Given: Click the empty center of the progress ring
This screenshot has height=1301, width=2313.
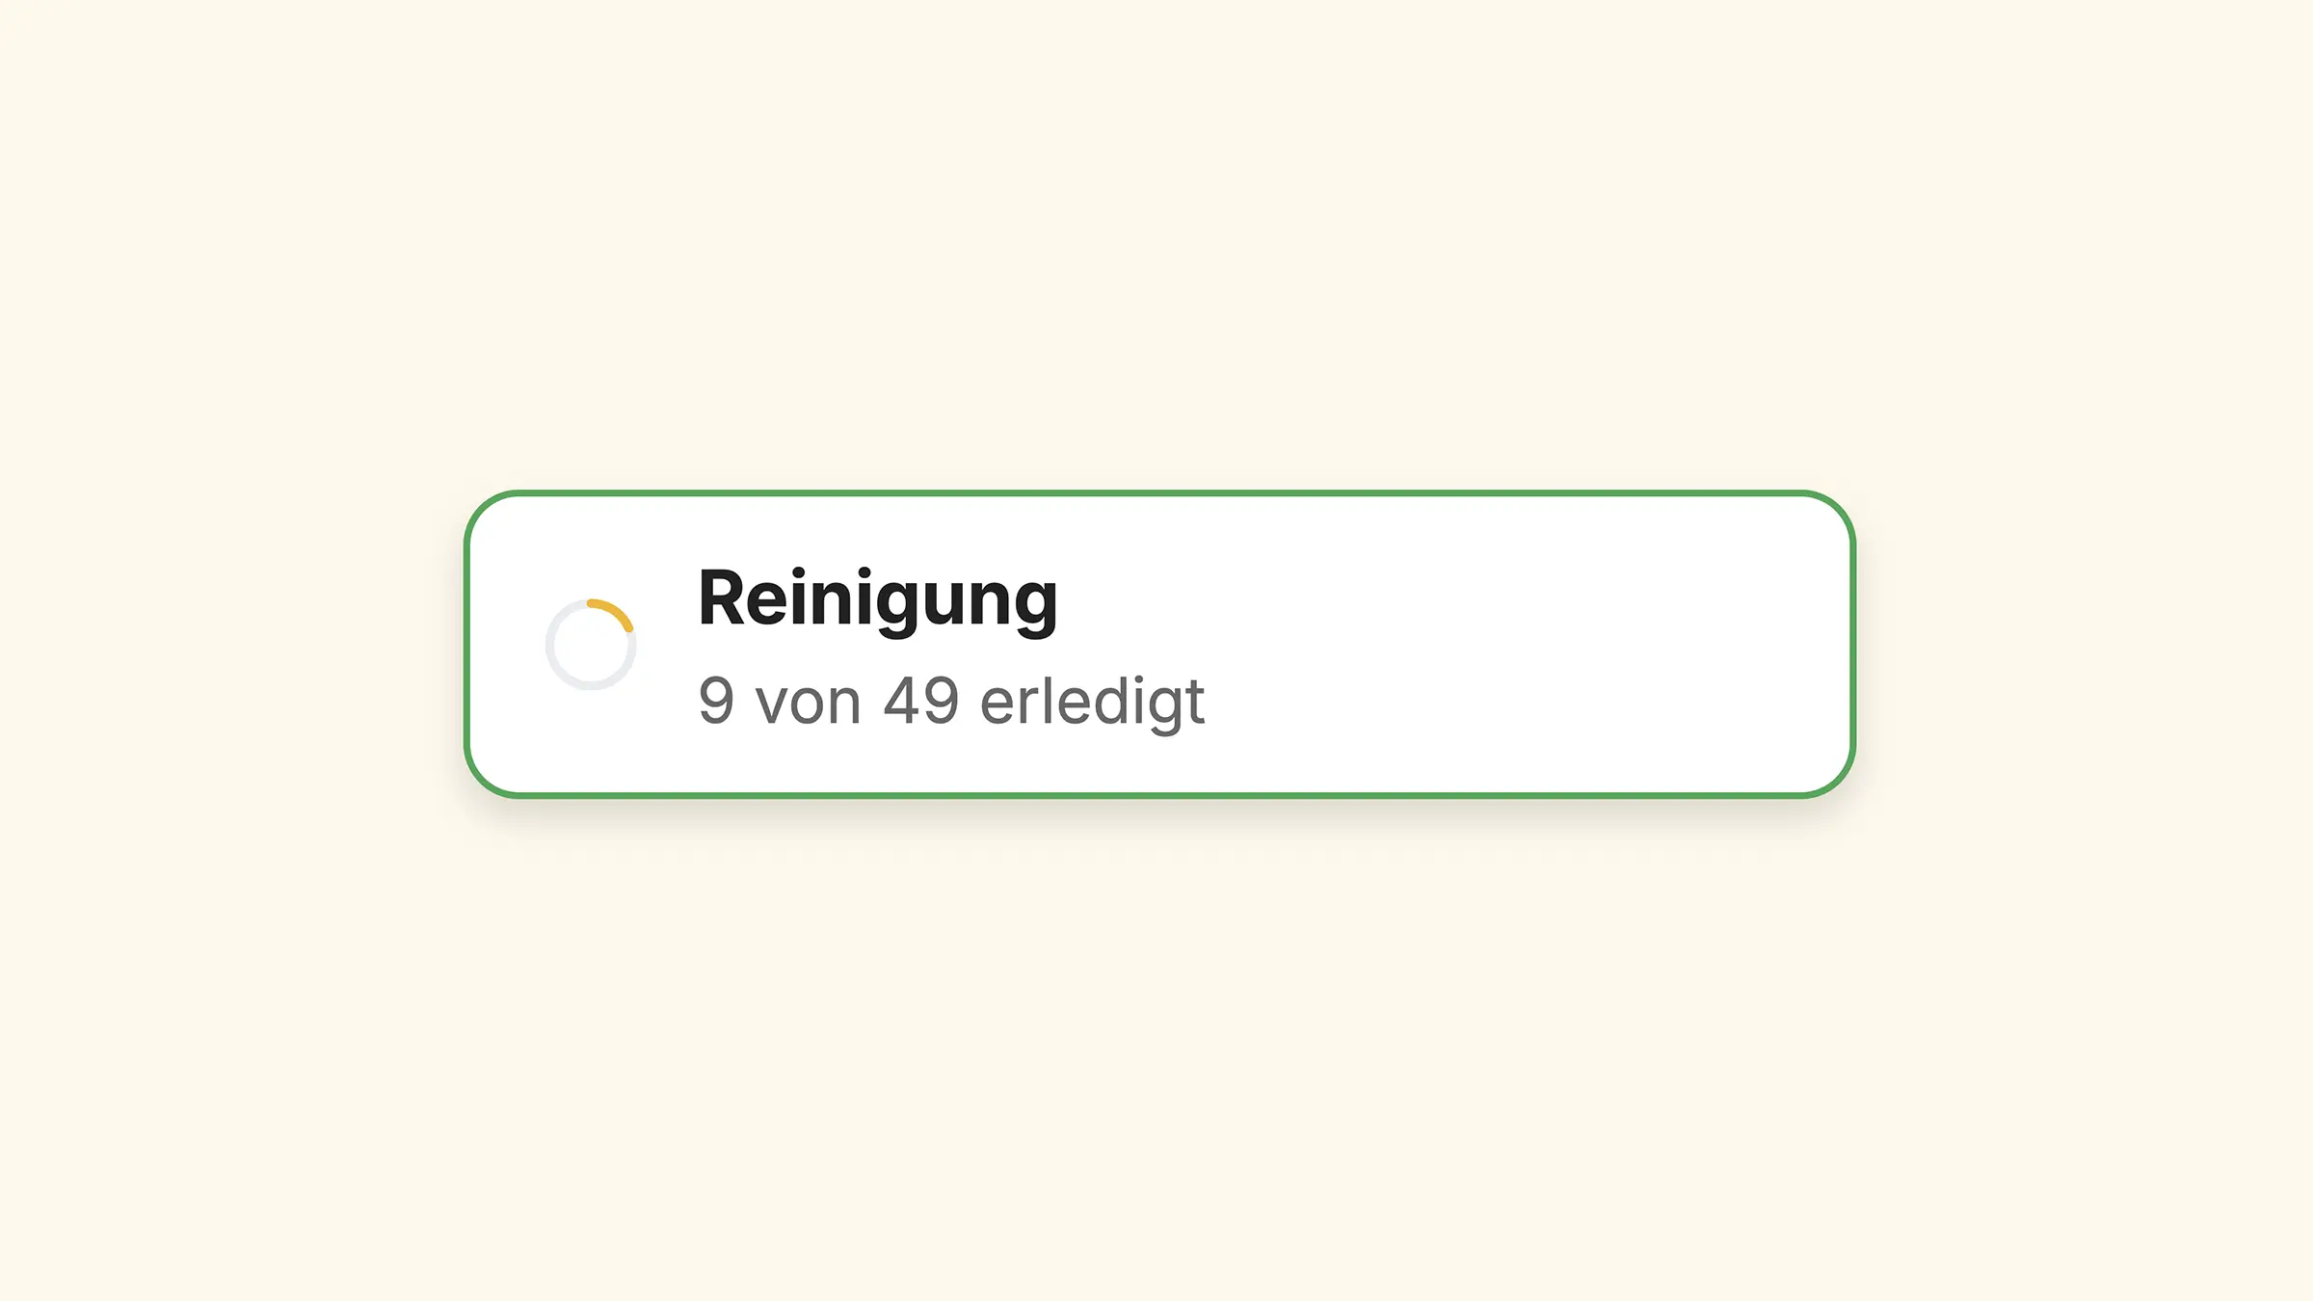Looking at the screenshot, I should click(591, 645).
